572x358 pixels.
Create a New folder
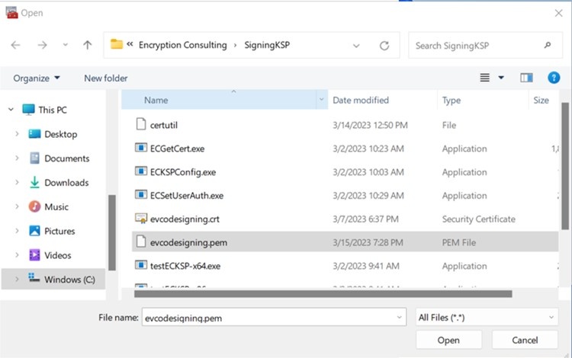pyautogui.click(x=106, y=78)
